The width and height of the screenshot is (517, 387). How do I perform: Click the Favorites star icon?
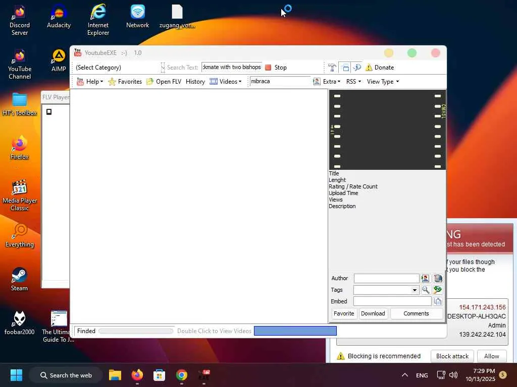[112, 82]
